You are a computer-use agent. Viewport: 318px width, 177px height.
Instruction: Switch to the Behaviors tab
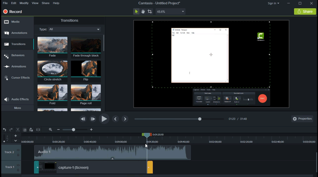coord(17,55)
